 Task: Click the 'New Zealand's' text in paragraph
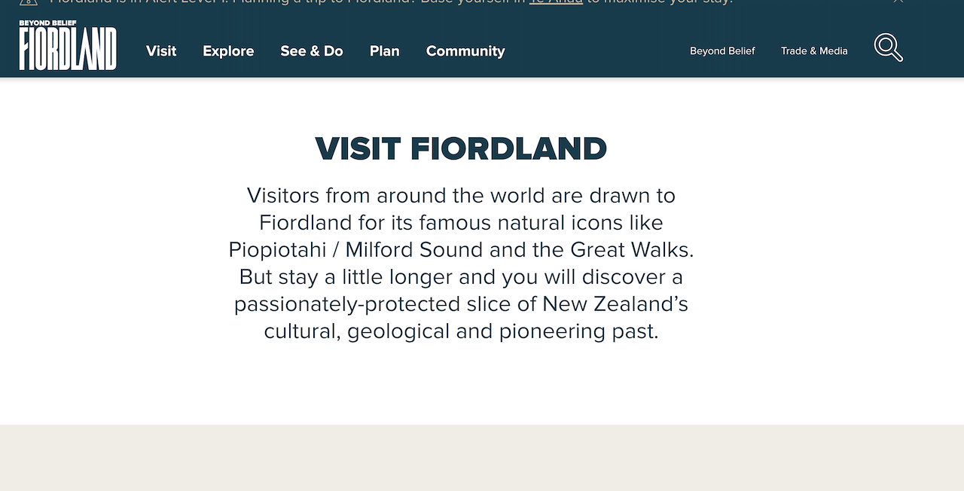pyautogui.click(x=615, y=304)
